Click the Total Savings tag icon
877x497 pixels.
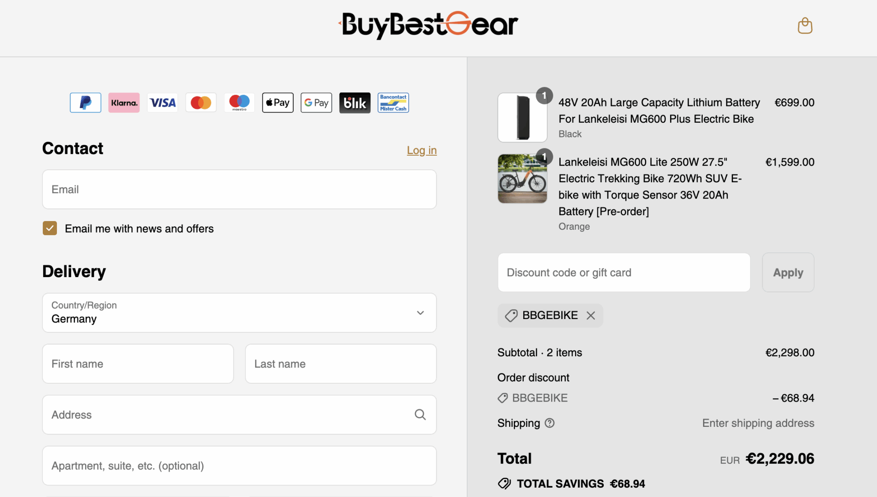click(x=504, y=484)
